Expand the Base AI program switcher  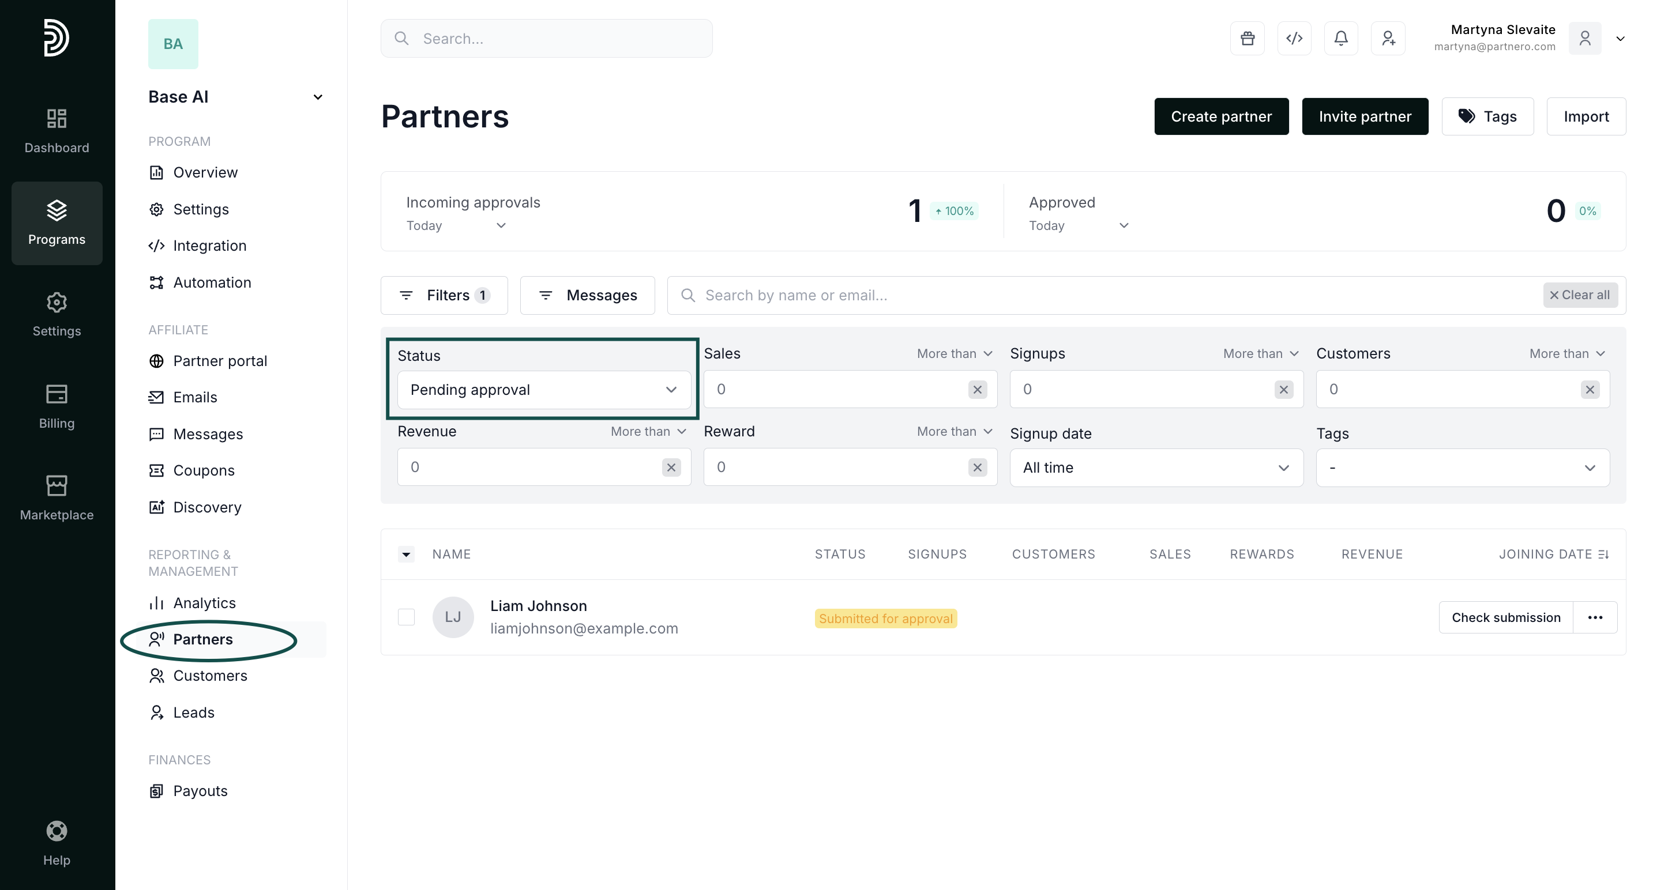point(318,97)
